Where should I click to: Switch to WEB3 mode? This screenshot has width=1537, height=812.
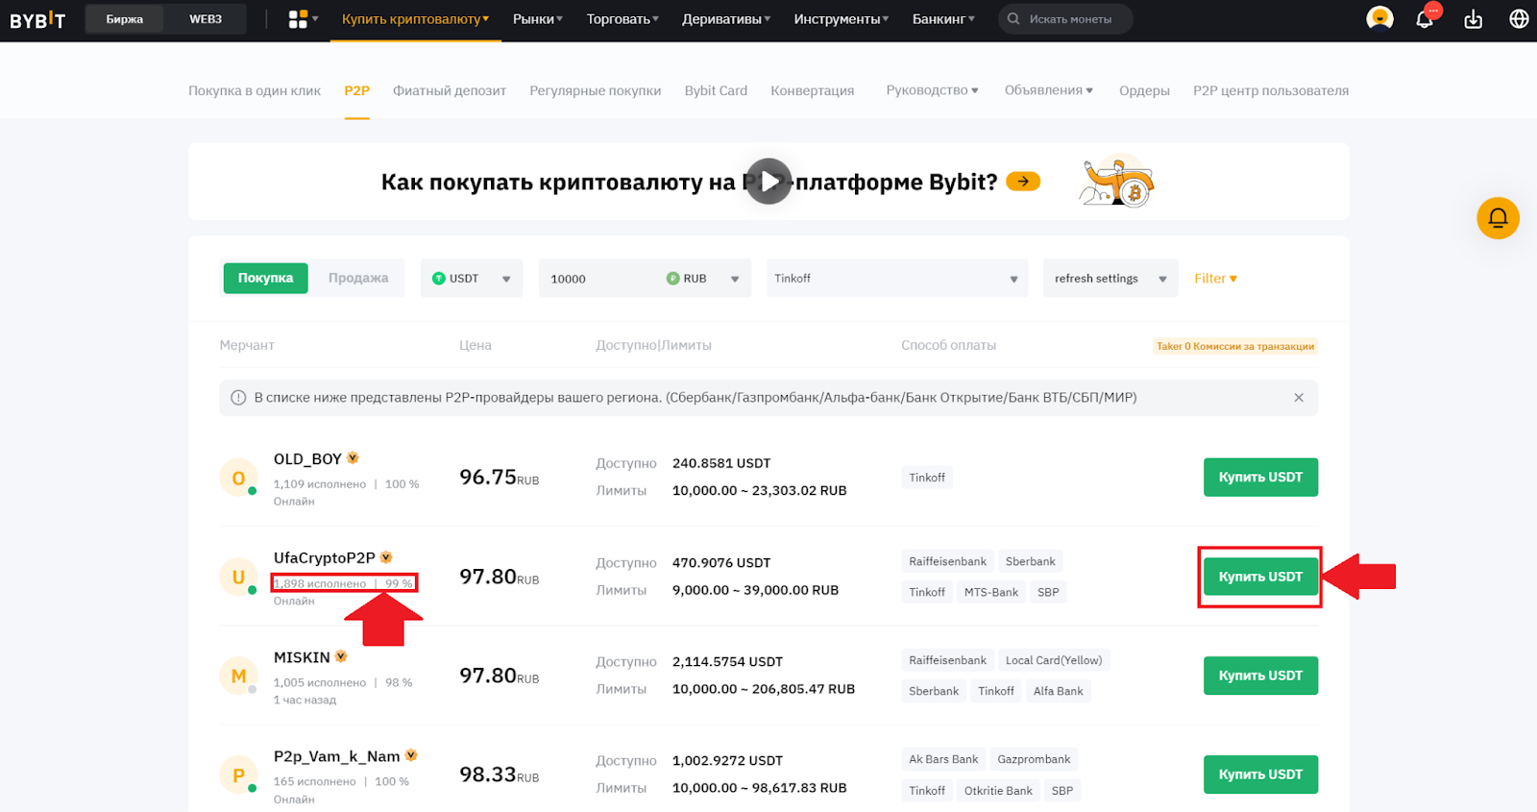206,19
